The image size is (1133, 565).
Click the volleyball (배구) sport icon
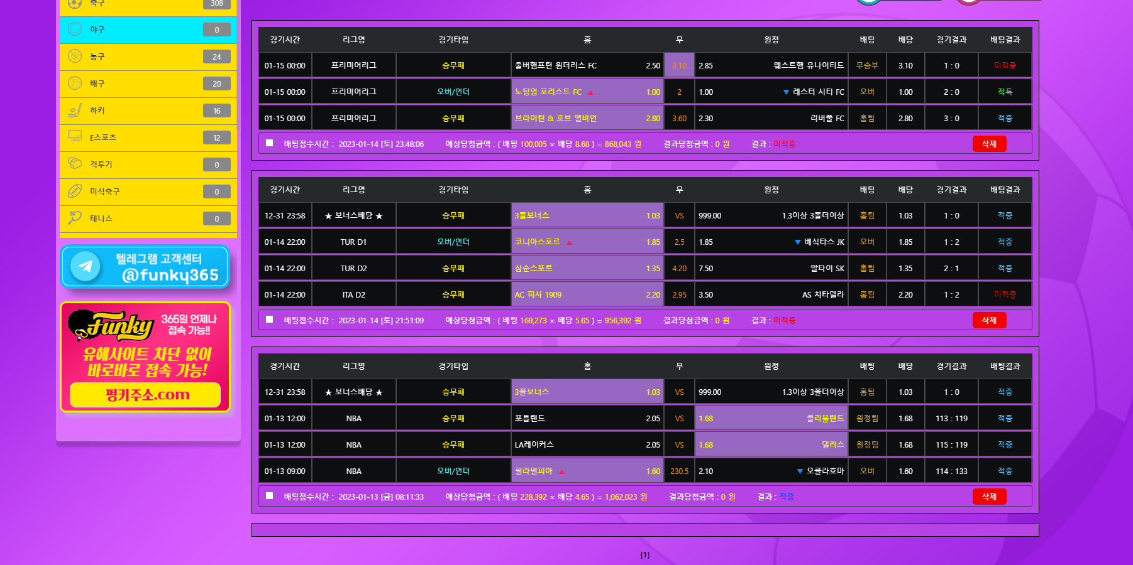click(75, 83)
